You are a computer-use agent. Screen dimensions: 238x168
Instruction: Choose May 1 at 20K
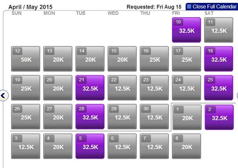click(x=187, y=117)
